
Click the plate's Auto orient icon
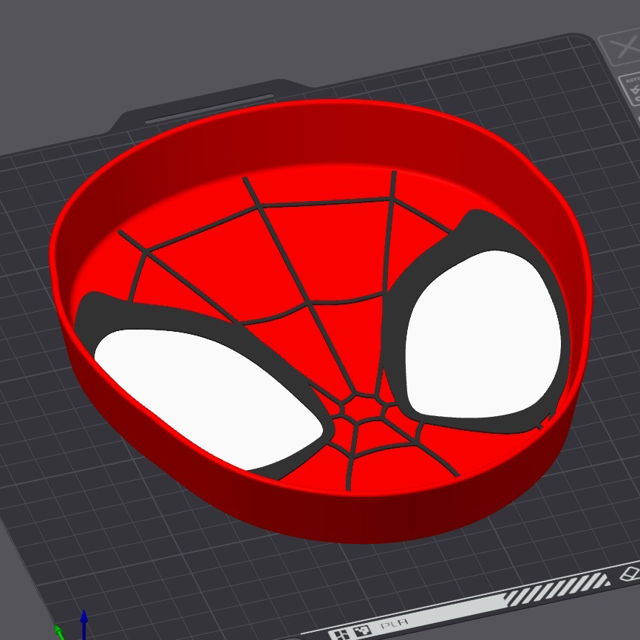[631, 90]
